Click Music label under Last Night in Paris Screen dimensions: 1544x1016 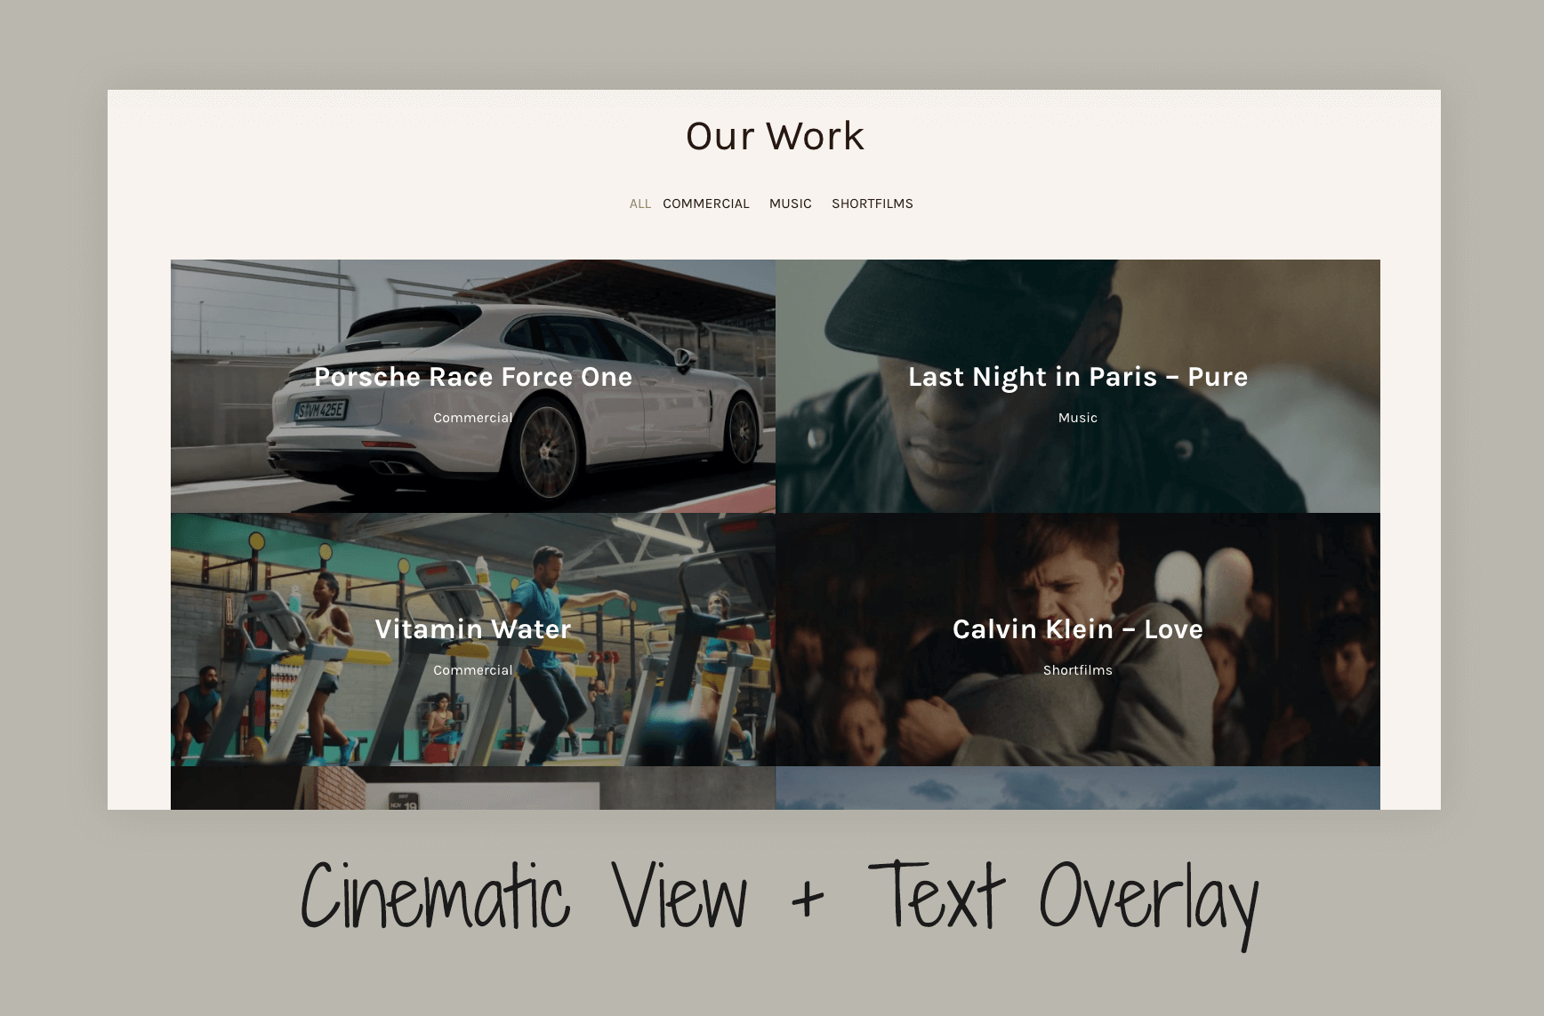click(1077, 418)
